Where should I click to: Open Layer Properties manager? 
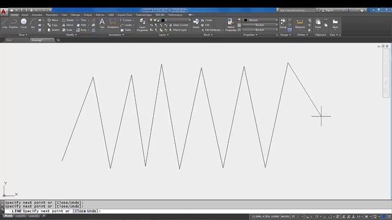pyautogui.click(x=142, y=24)
